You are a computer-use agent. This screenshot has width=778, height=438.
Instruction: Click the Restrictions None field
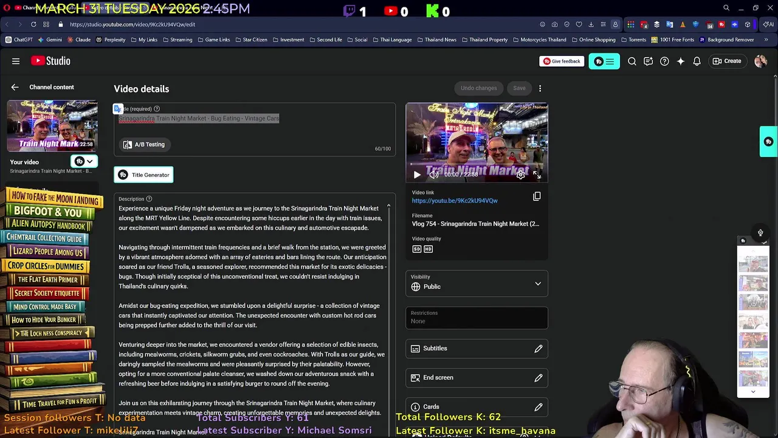tap(477, 318)
